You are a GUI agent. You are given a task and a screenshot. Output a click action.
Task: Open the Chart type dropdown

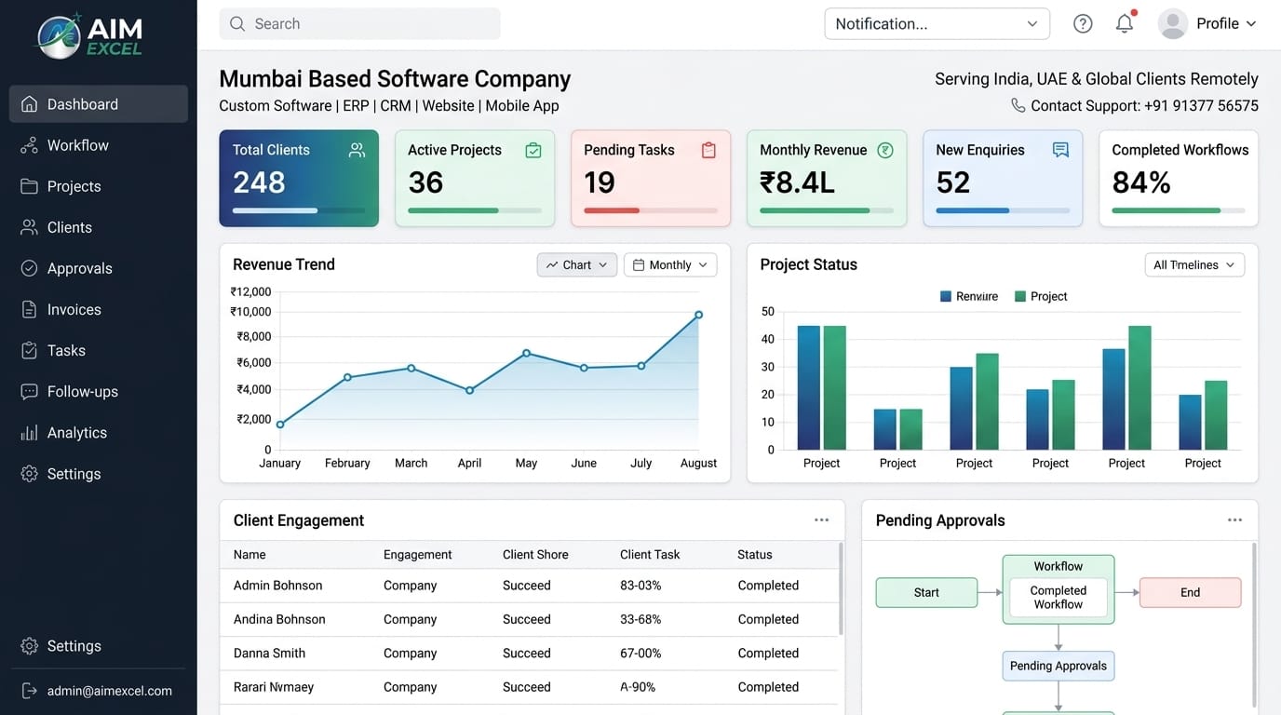577,265
